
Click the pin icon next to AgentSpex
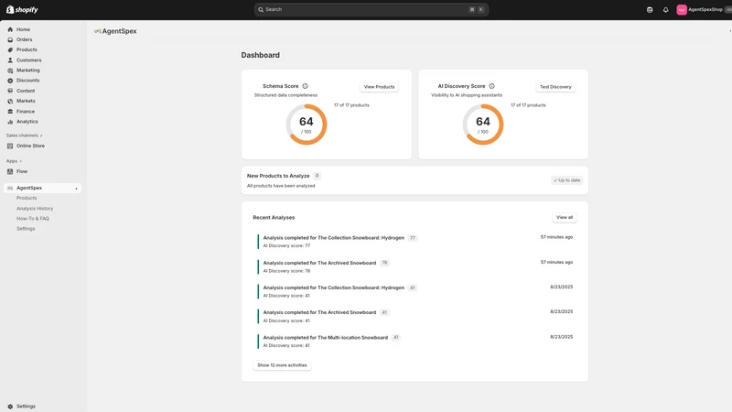coord(76,189)
